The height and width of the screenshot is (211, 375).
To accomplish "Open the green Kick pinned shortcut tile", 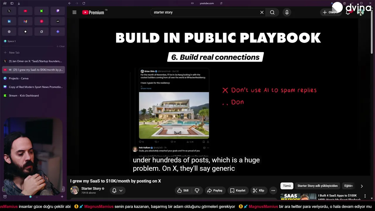I will click(x=42, y=11).
